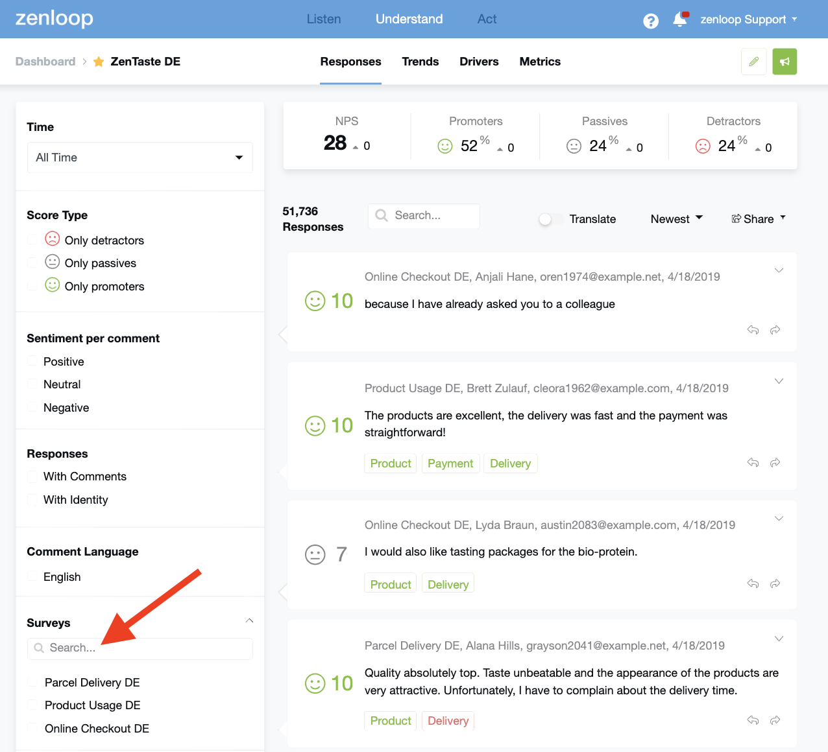Toggle the Translate switch
The image size is (828, 752).
pyautogui.click(x=551, y=219)
